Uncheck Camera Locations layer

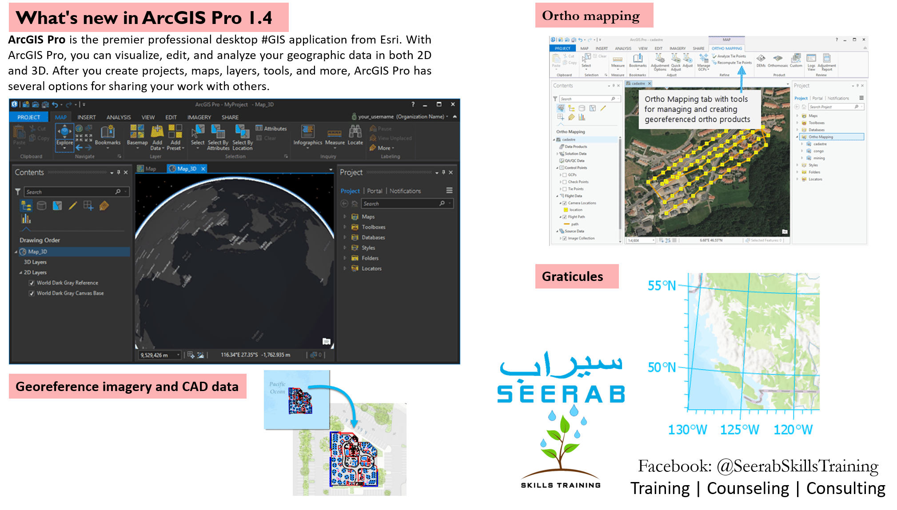(x=565, y=203)
